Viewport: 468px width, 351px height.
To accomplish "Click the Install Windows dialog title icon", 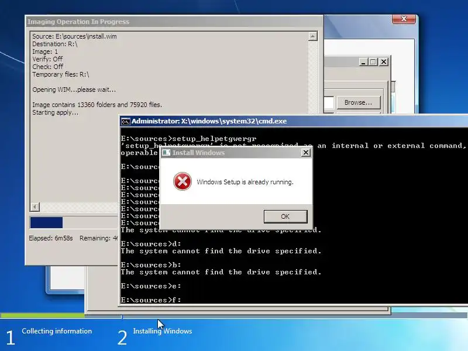I will coord(166,153).
